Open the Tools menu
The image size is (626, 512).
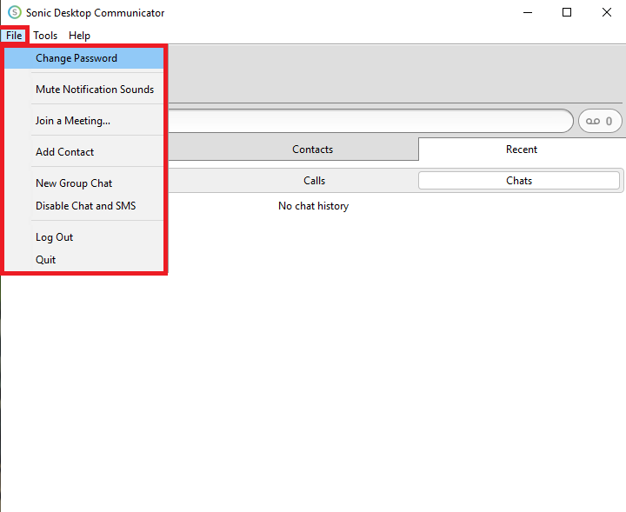pyautogui.click(x=45, y=36)
